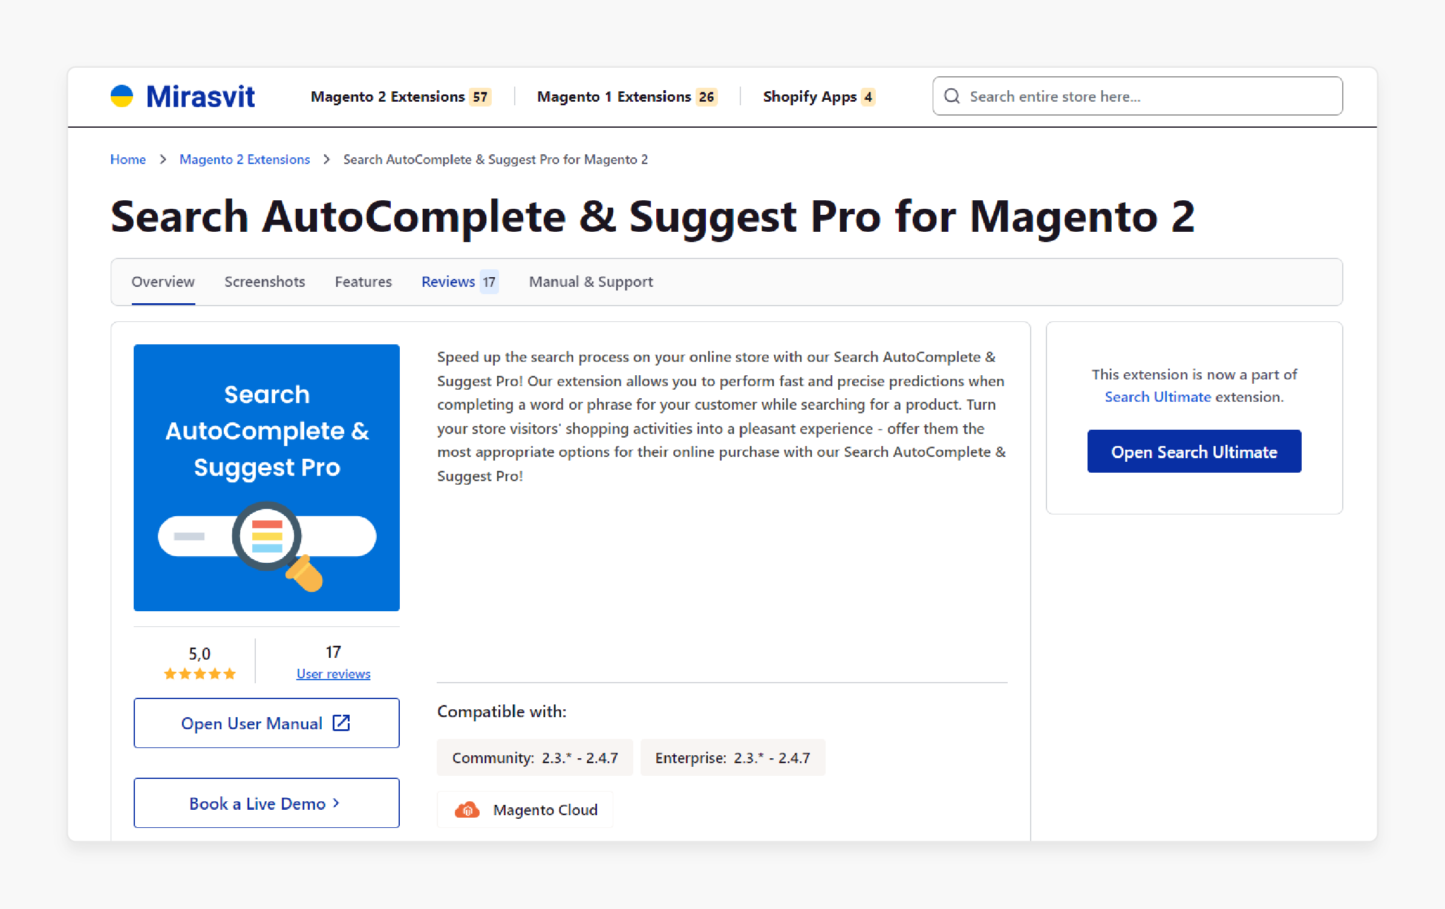Open Magento 1 Extensions menu
The height and width of the screenshot is (909, 1445).
pyautogui.click(x=627, y=97)
